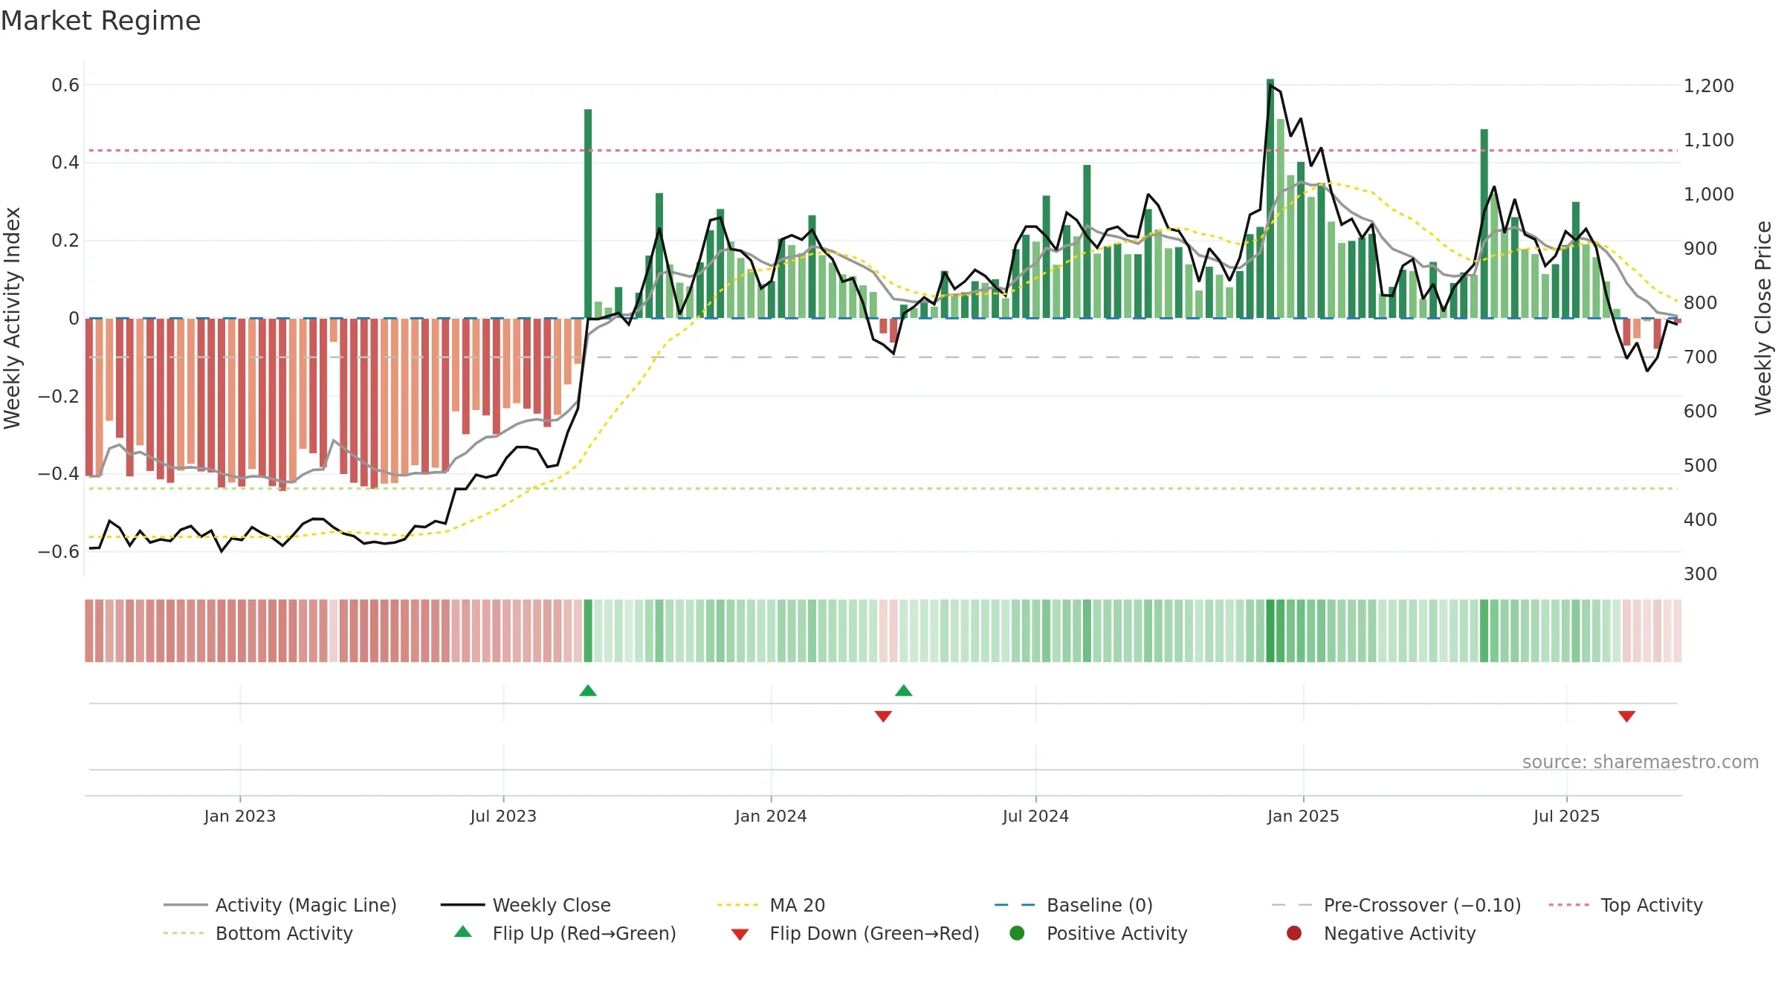Toggle the Flip Down (Green→Red) legend entry
The image size is (1784, 1003).
click(855, 933)
